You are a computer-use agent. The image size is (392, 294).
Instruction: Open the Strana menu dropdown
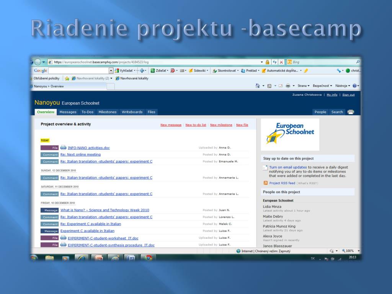[x=304, y=86]
